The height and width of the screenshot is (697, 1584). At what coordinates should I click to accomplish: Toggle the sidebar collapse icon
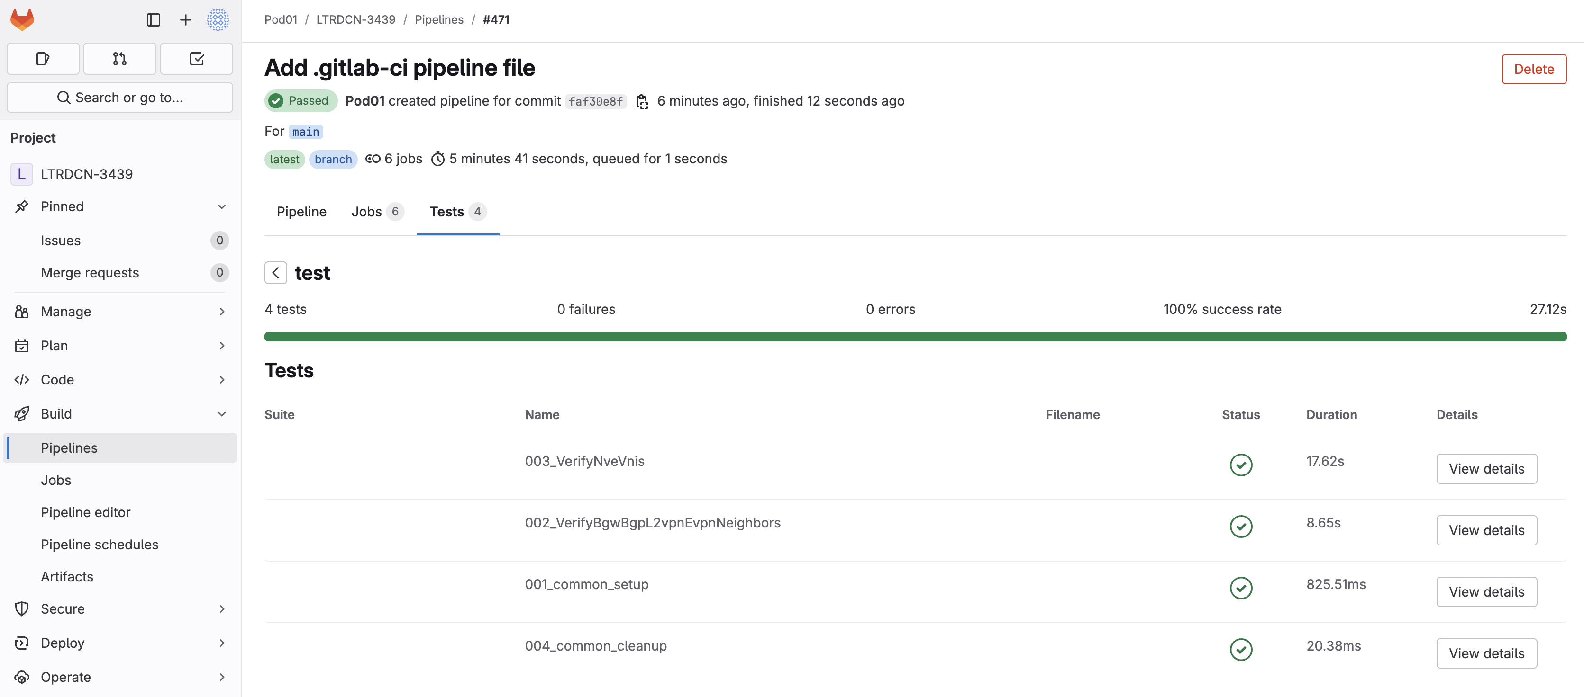tap(153, 20)
